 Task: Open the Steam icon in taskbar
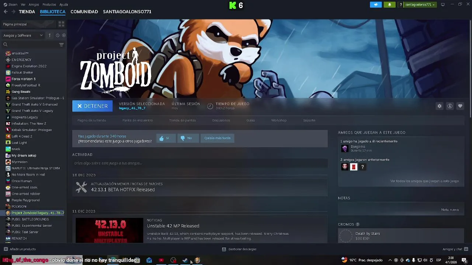tap(185, 260)
